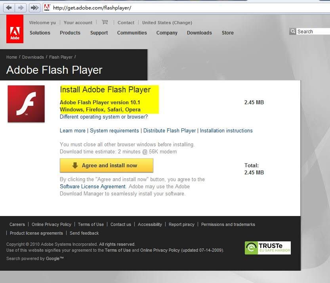Open the Downloads menu
This screenshot has width=330, height=283.
point(199,33)
